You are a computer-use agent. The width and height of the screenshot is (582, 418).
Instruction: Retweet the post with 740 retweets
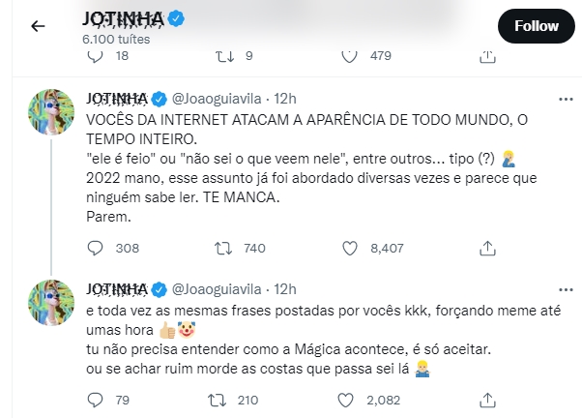click(222, 249)
